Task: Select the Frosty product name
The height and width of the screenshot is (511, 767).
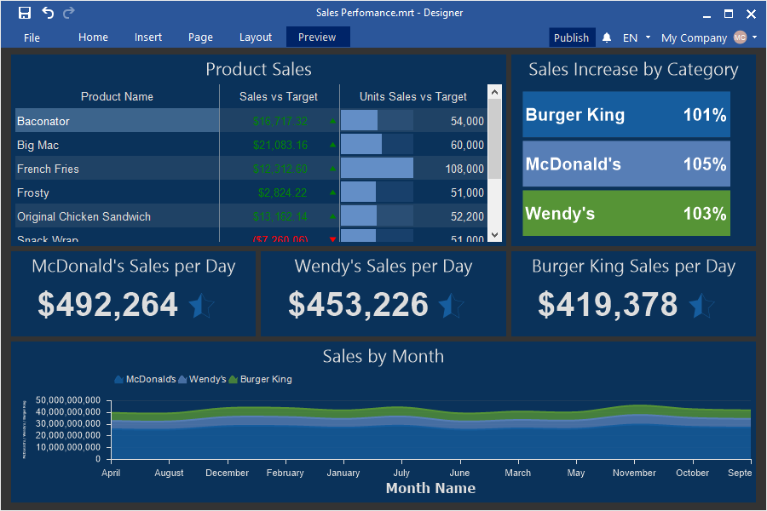Action: click(x=32, y=193)
